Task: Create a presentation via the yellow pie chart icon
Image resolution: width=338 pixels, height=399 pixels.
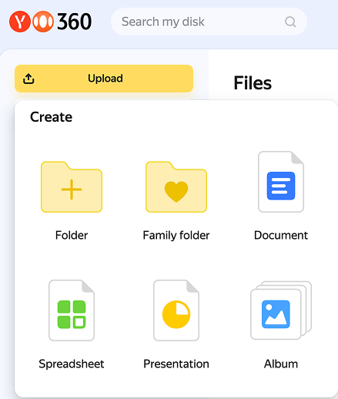Action: point(176,310)
